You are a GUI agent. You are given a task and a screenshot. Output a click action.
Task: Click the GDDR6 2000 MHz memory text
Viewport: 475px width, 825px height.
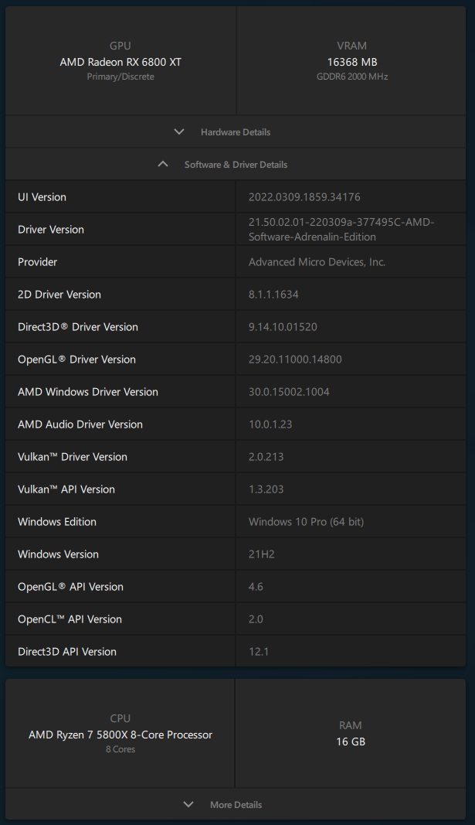click(x=352, y=77)
